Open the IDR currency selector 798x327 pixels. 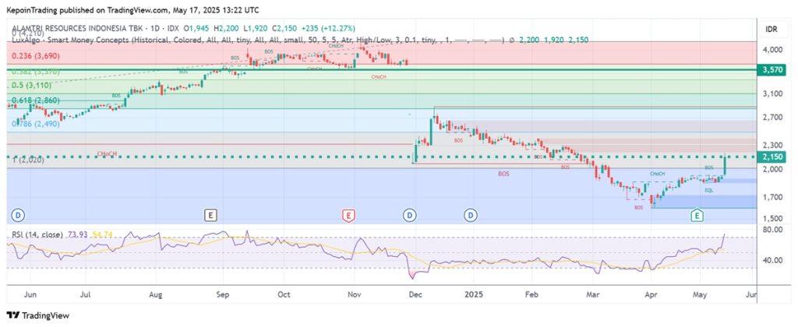point(772,29)
